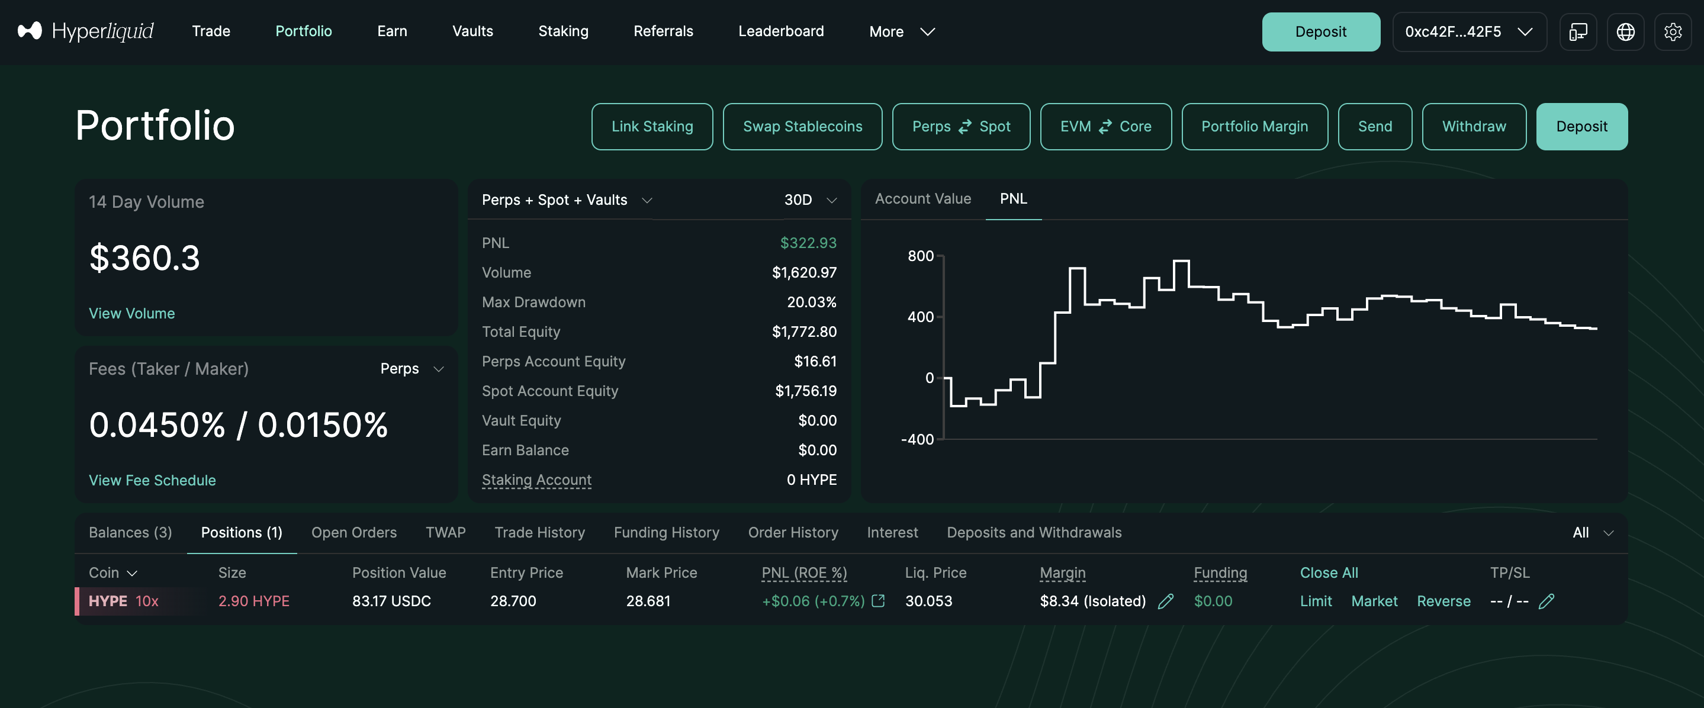Open the PNL share icon in position row
This screenshot has width=1704, height=708.
pos(879,601)
